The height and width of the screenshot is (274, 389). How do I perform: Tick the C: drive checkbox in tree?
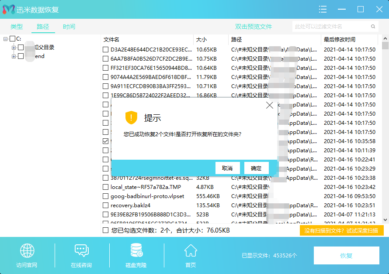pyautogui.click(x=12, y=39)
